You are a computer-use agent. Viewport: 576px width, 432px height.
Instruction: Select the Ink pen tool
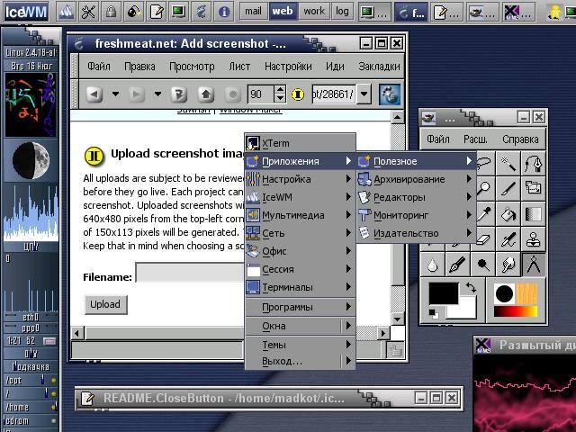click(x=458, y=265)
